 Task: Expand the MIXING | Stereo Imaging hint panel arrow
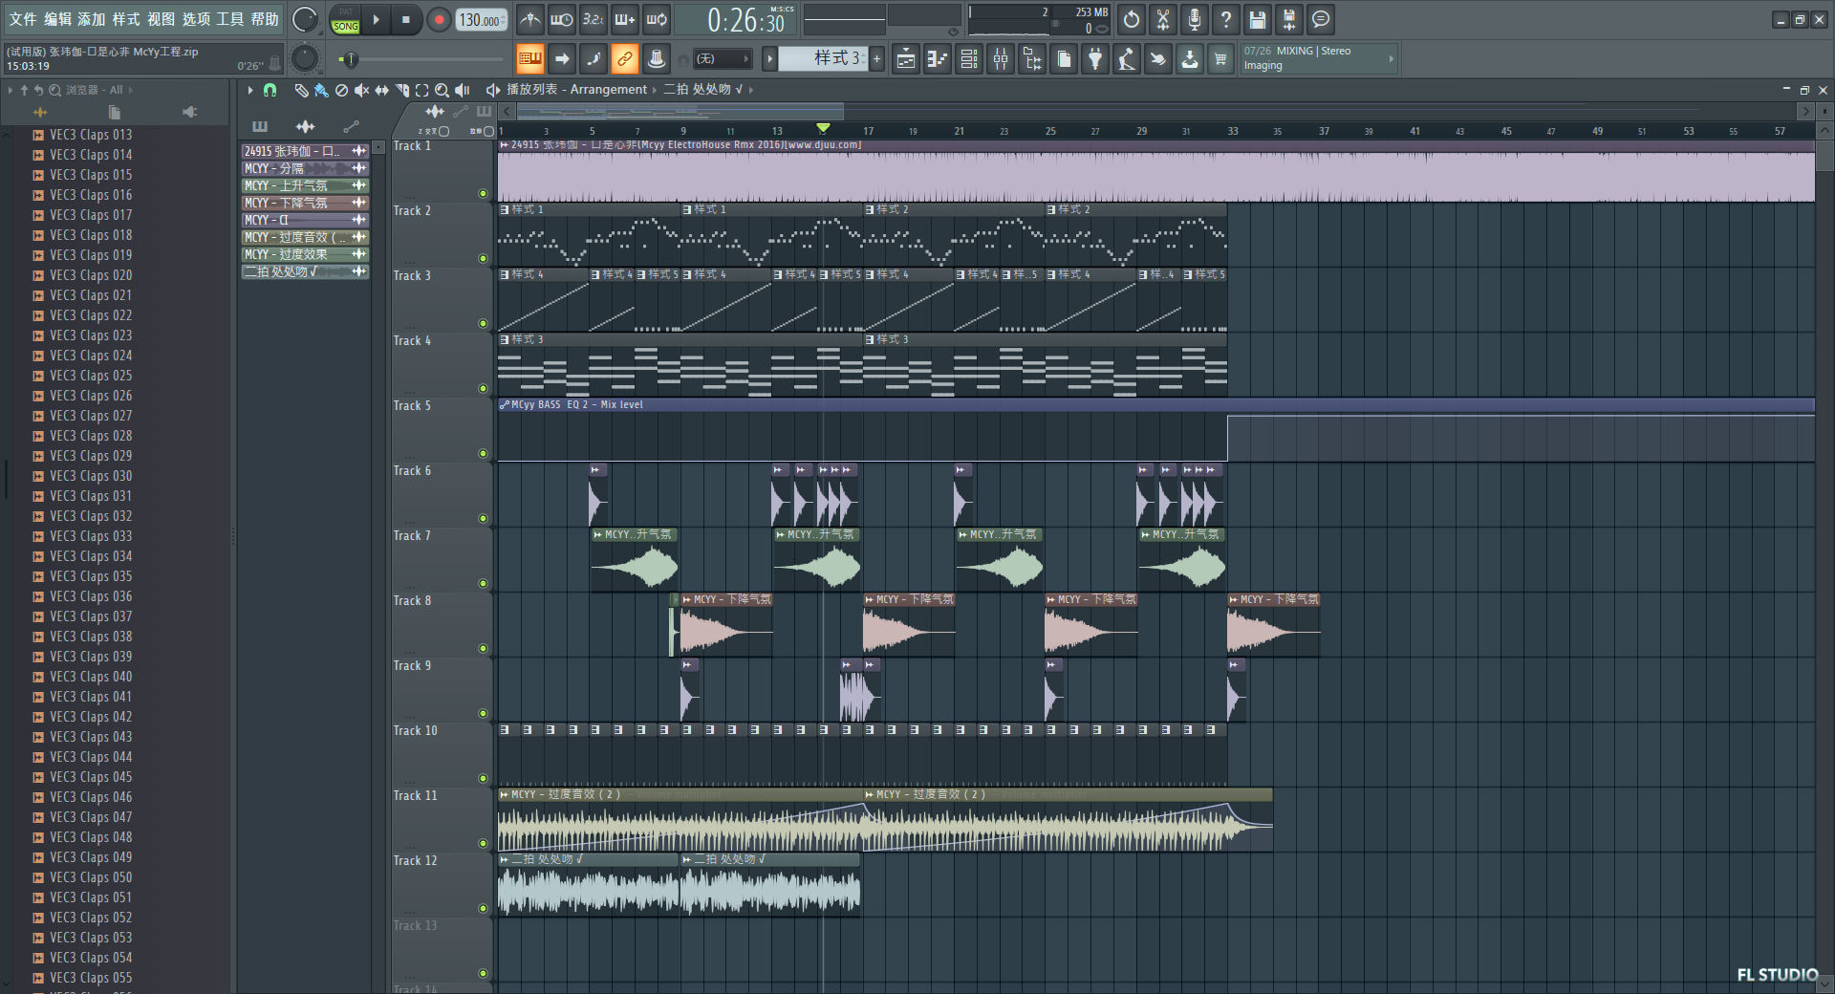1391,59
